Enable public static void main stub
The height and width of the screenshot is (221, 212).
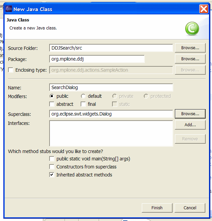coord(52,159)
